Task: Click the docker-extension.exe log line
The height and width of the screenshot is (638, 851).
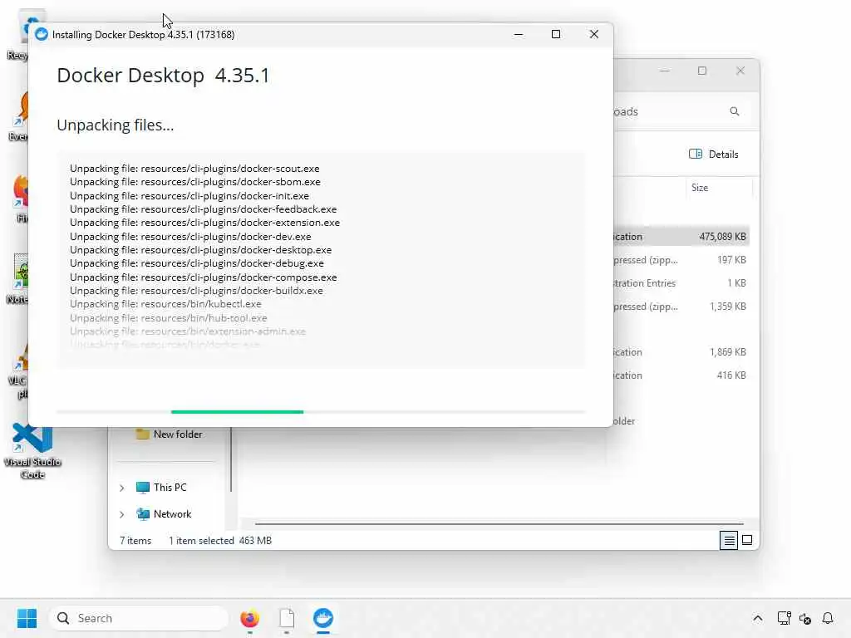Action: [x=204, y=223]
